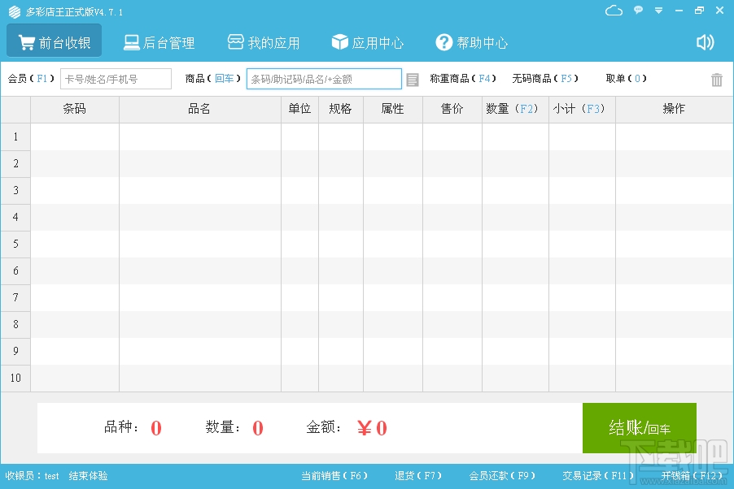Image resolution: width=734 pixels, height=489 pixels.
Task: Click the 单位 column header
Action: click(299, 110)
